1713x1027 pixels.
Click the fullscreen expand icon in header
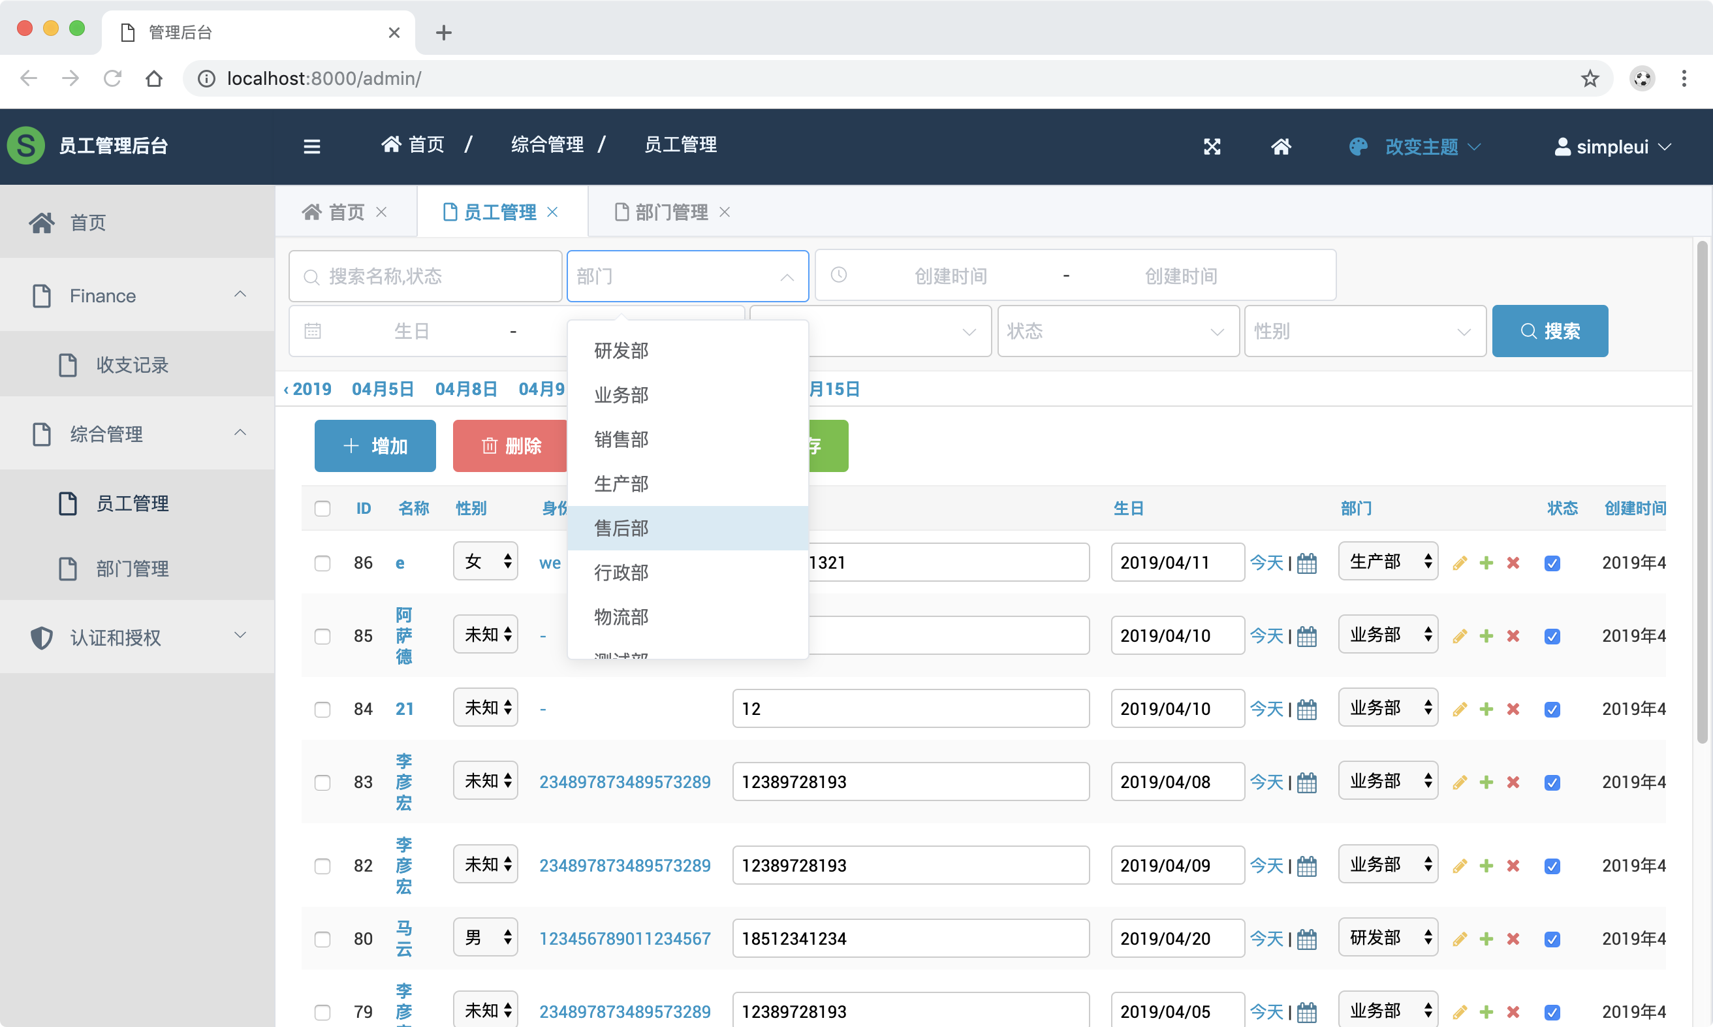pyautogui.click(x=1212, y=146)
